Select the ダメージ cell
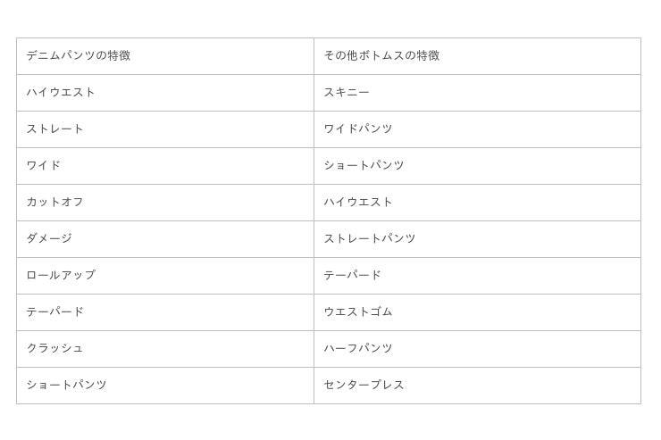 tap(49, 238)
